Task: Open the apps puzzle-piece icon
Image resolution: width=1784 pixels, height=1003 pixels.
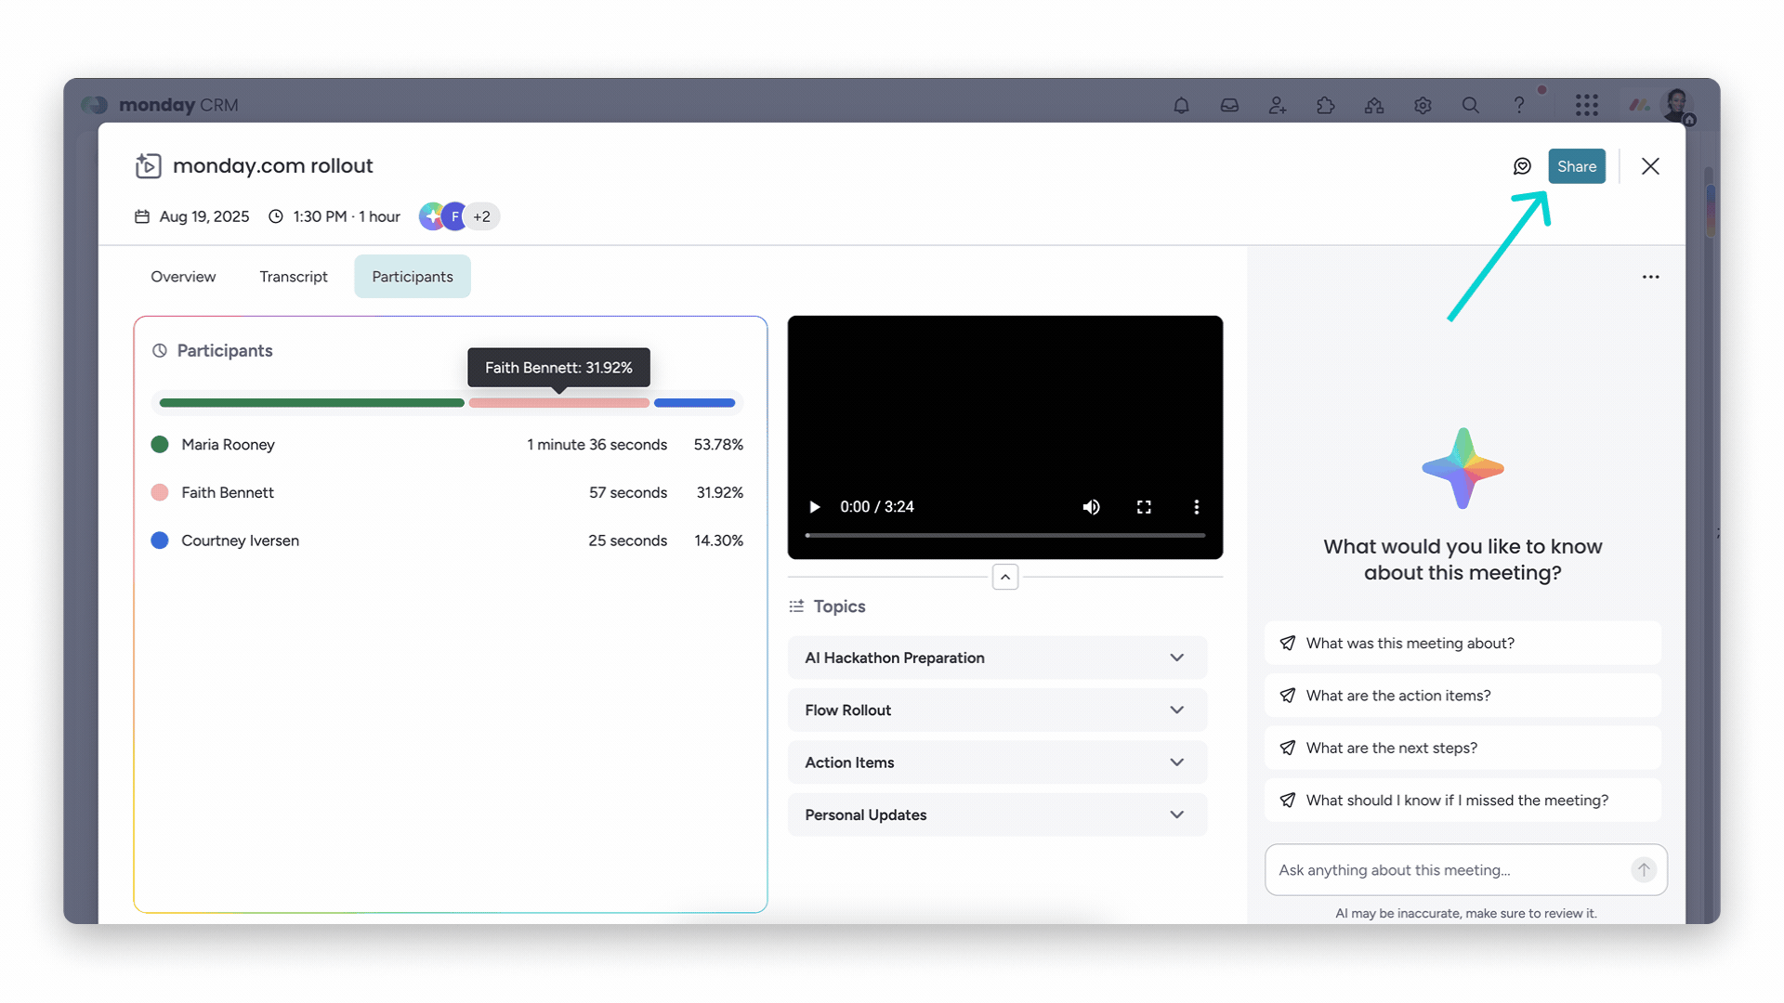Action: [1326, 106]
